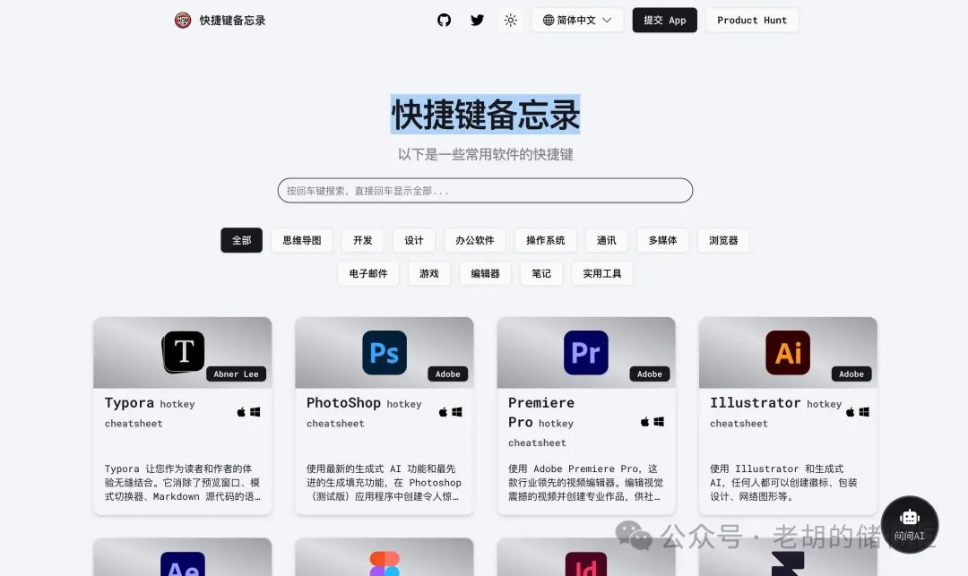Click the Typora card description text
Screen dimensions: 968x576
coord(182,483)
